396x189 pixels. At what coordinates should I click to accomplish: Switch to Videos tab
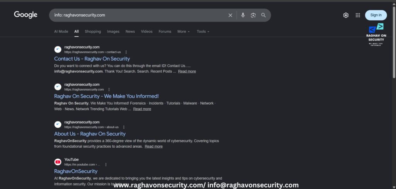pos(147,32)
